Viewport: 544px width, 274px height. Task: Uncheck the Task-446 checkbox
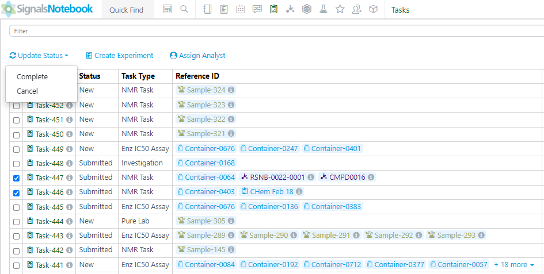click(16, 192)
